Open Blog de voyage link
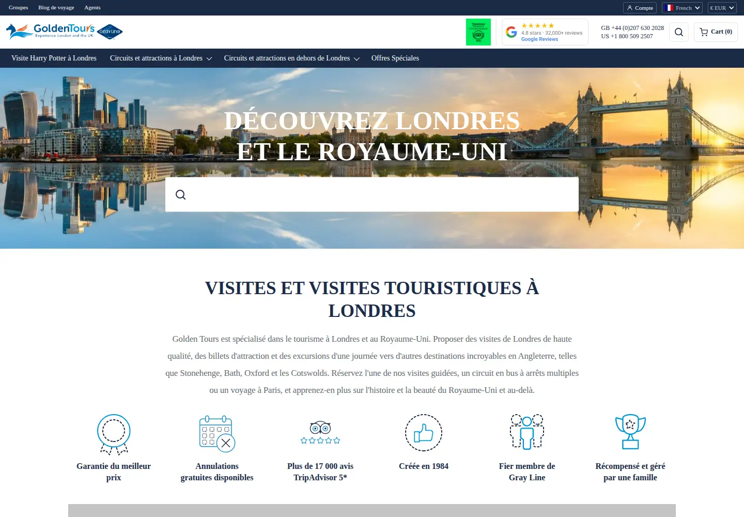This screenshot has height=517, width=744. click(x=56, y=7)
